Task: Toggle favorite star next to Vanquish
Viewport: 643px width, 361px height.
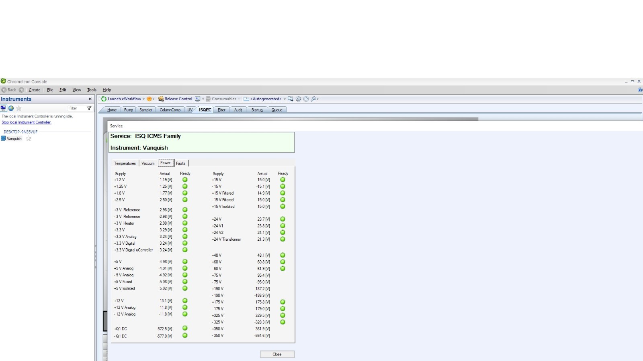Action: coord(29,139)
